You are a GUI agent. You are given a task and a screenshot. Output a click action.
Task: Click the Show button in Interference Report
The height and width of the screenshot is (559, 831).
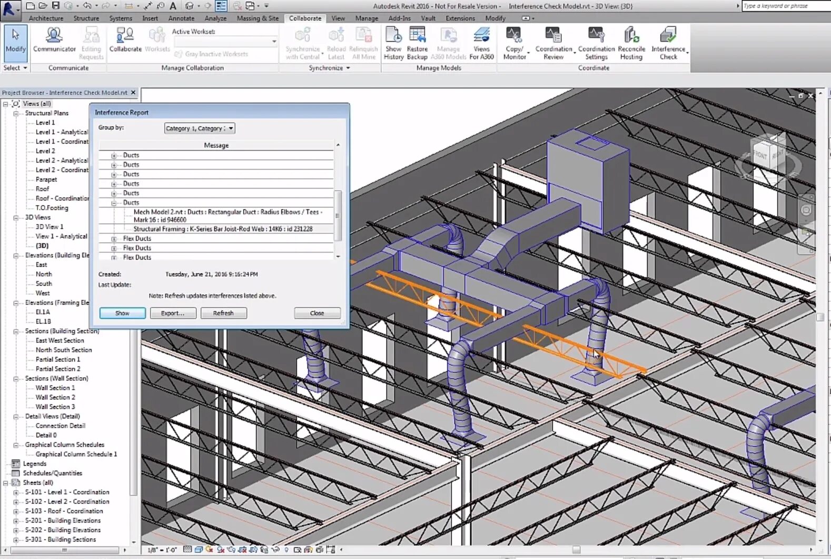(122, 313)
